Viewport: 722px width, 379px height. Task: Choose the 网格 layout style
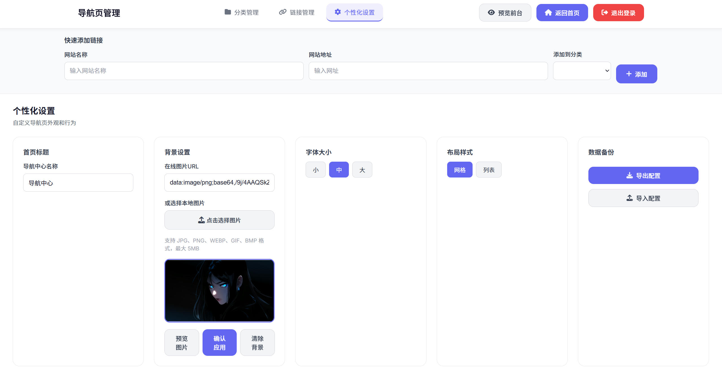(x=460, y=170)
